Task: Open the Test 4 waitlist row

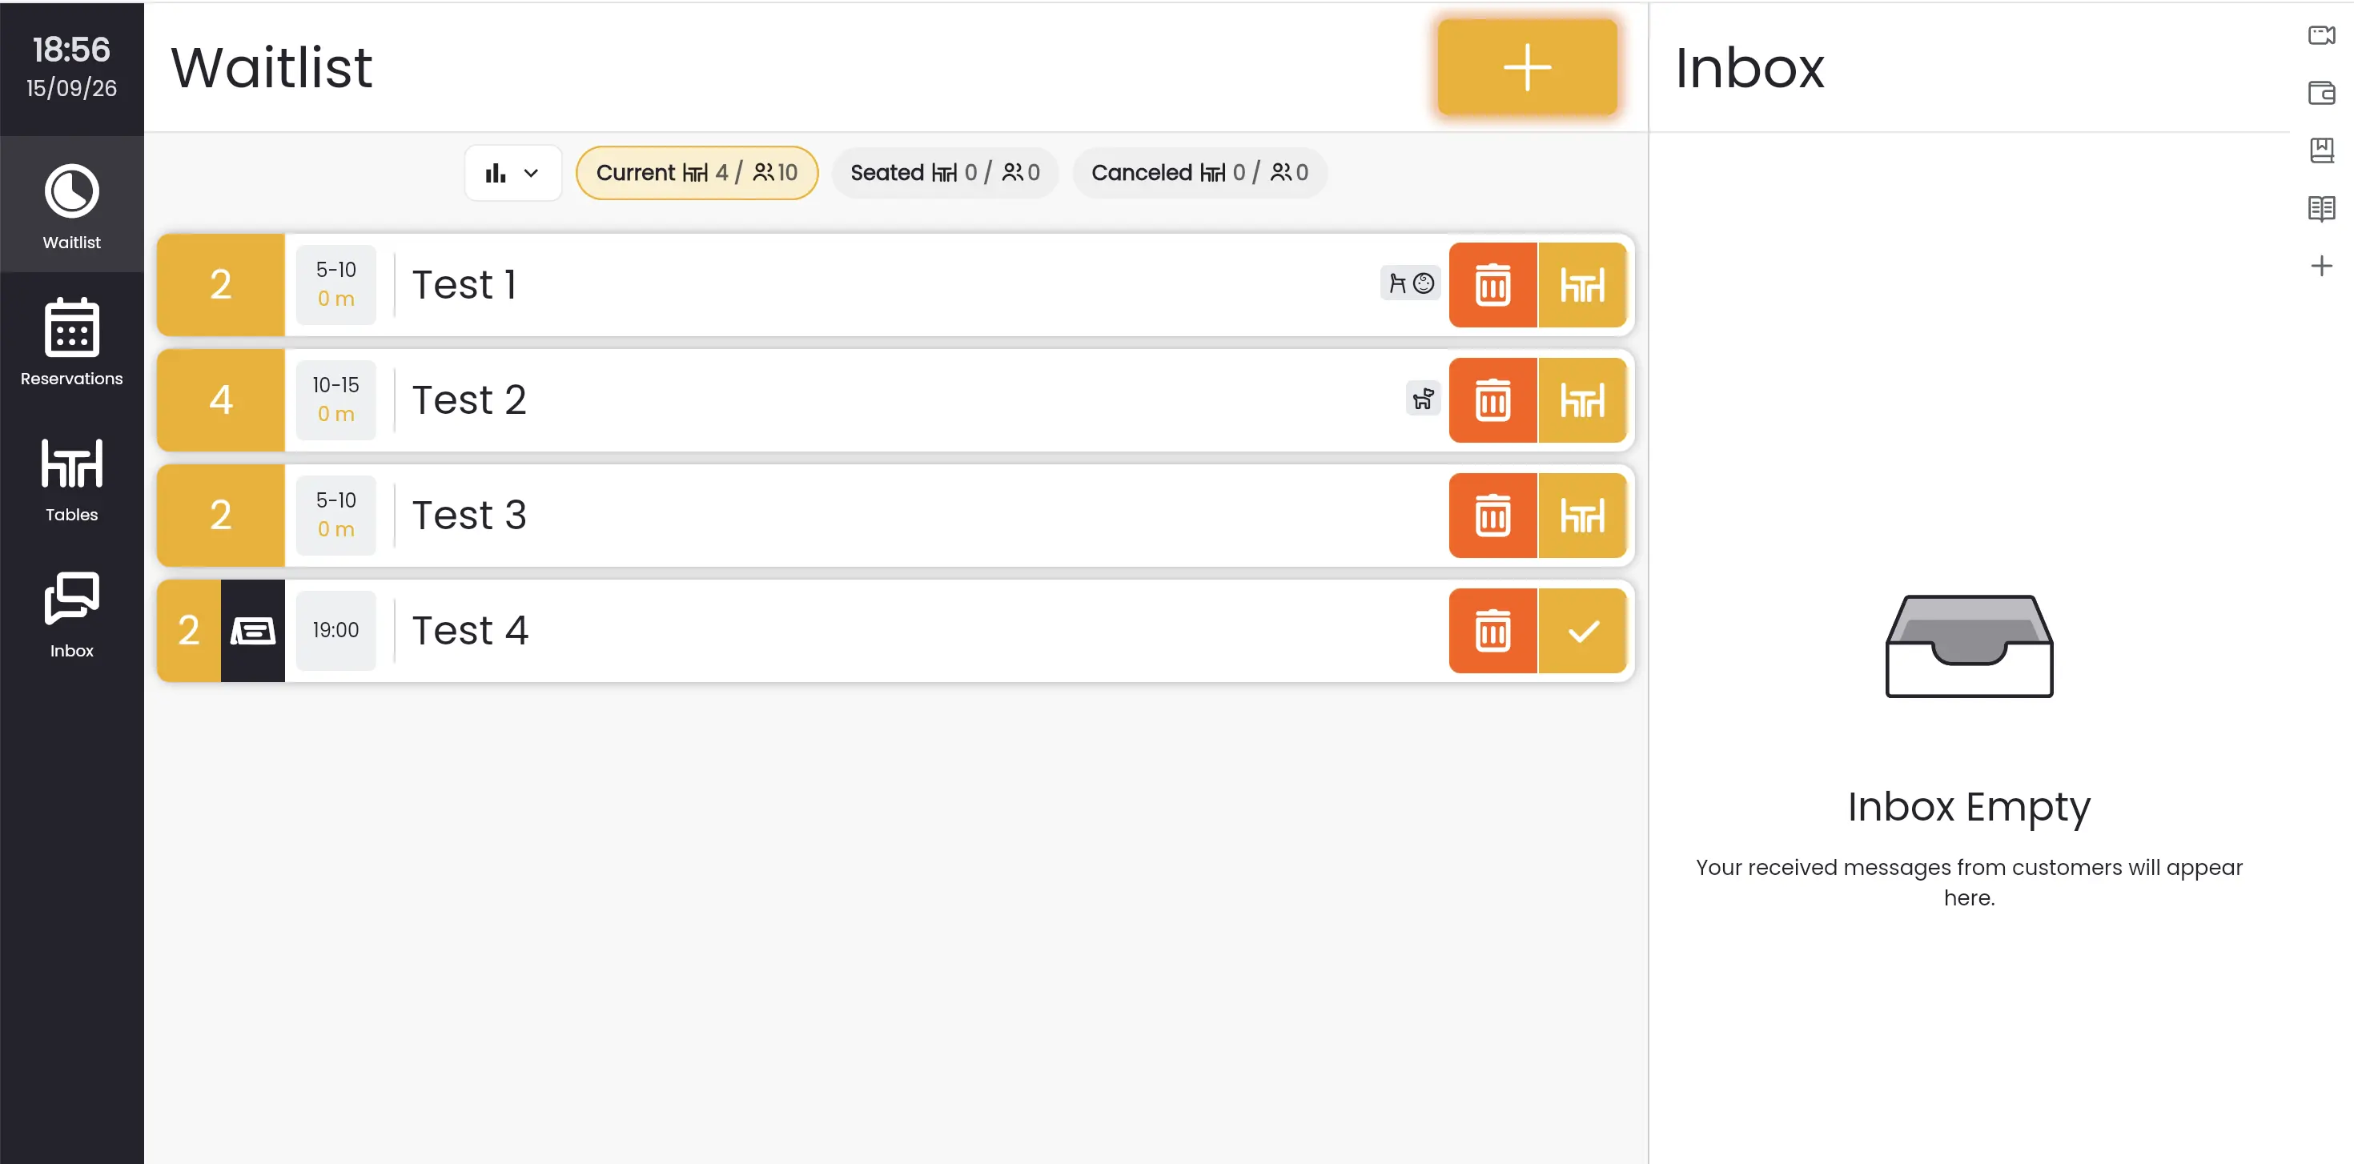Action: pyautogui.click(x=894, y=630)
